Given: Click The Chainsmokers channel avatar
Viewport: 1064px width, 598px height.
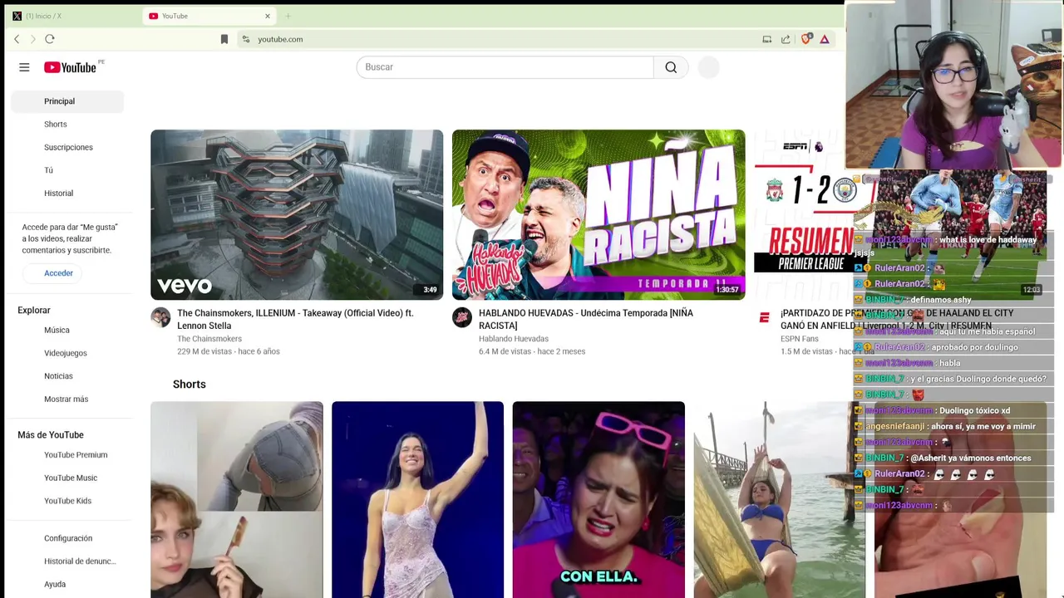Looking at the screenshot, I should (160, 317).
